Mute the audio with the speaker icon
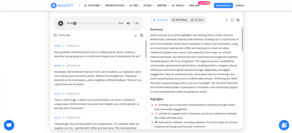Screen dimensions: 292x133 pyautogui.click(x=128, y=23)
